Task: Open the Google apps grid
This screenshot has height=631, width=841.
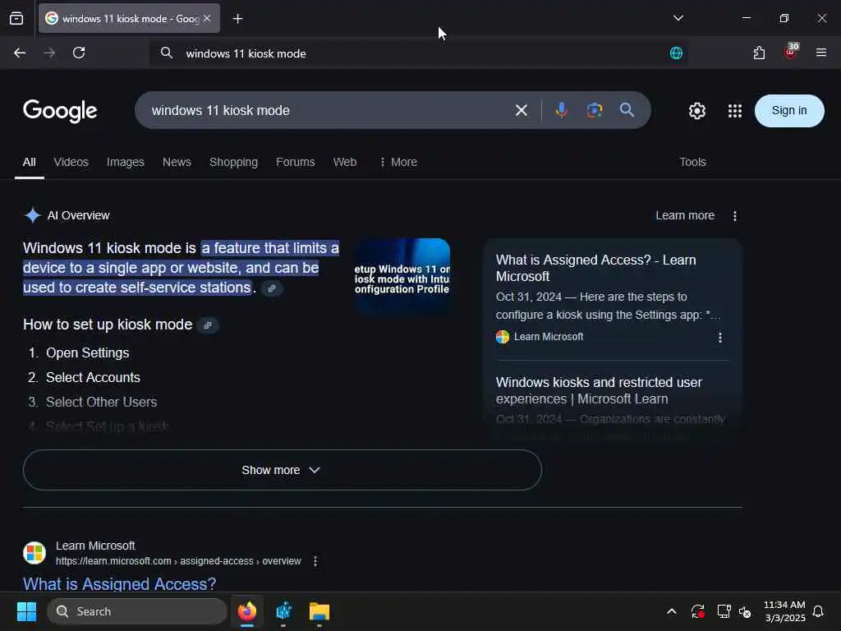Action: 735,111
